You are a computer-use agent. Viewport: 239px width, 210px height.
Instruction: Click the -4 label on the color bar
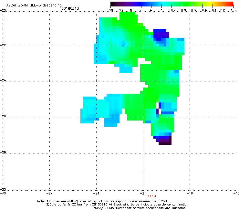click(150, 10)
